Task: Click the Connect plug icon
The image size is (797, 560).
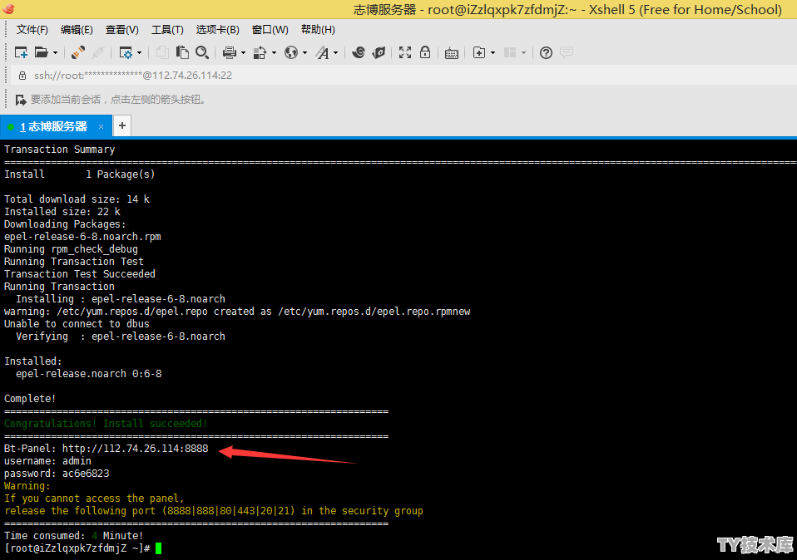Action: tap(77, 52)
